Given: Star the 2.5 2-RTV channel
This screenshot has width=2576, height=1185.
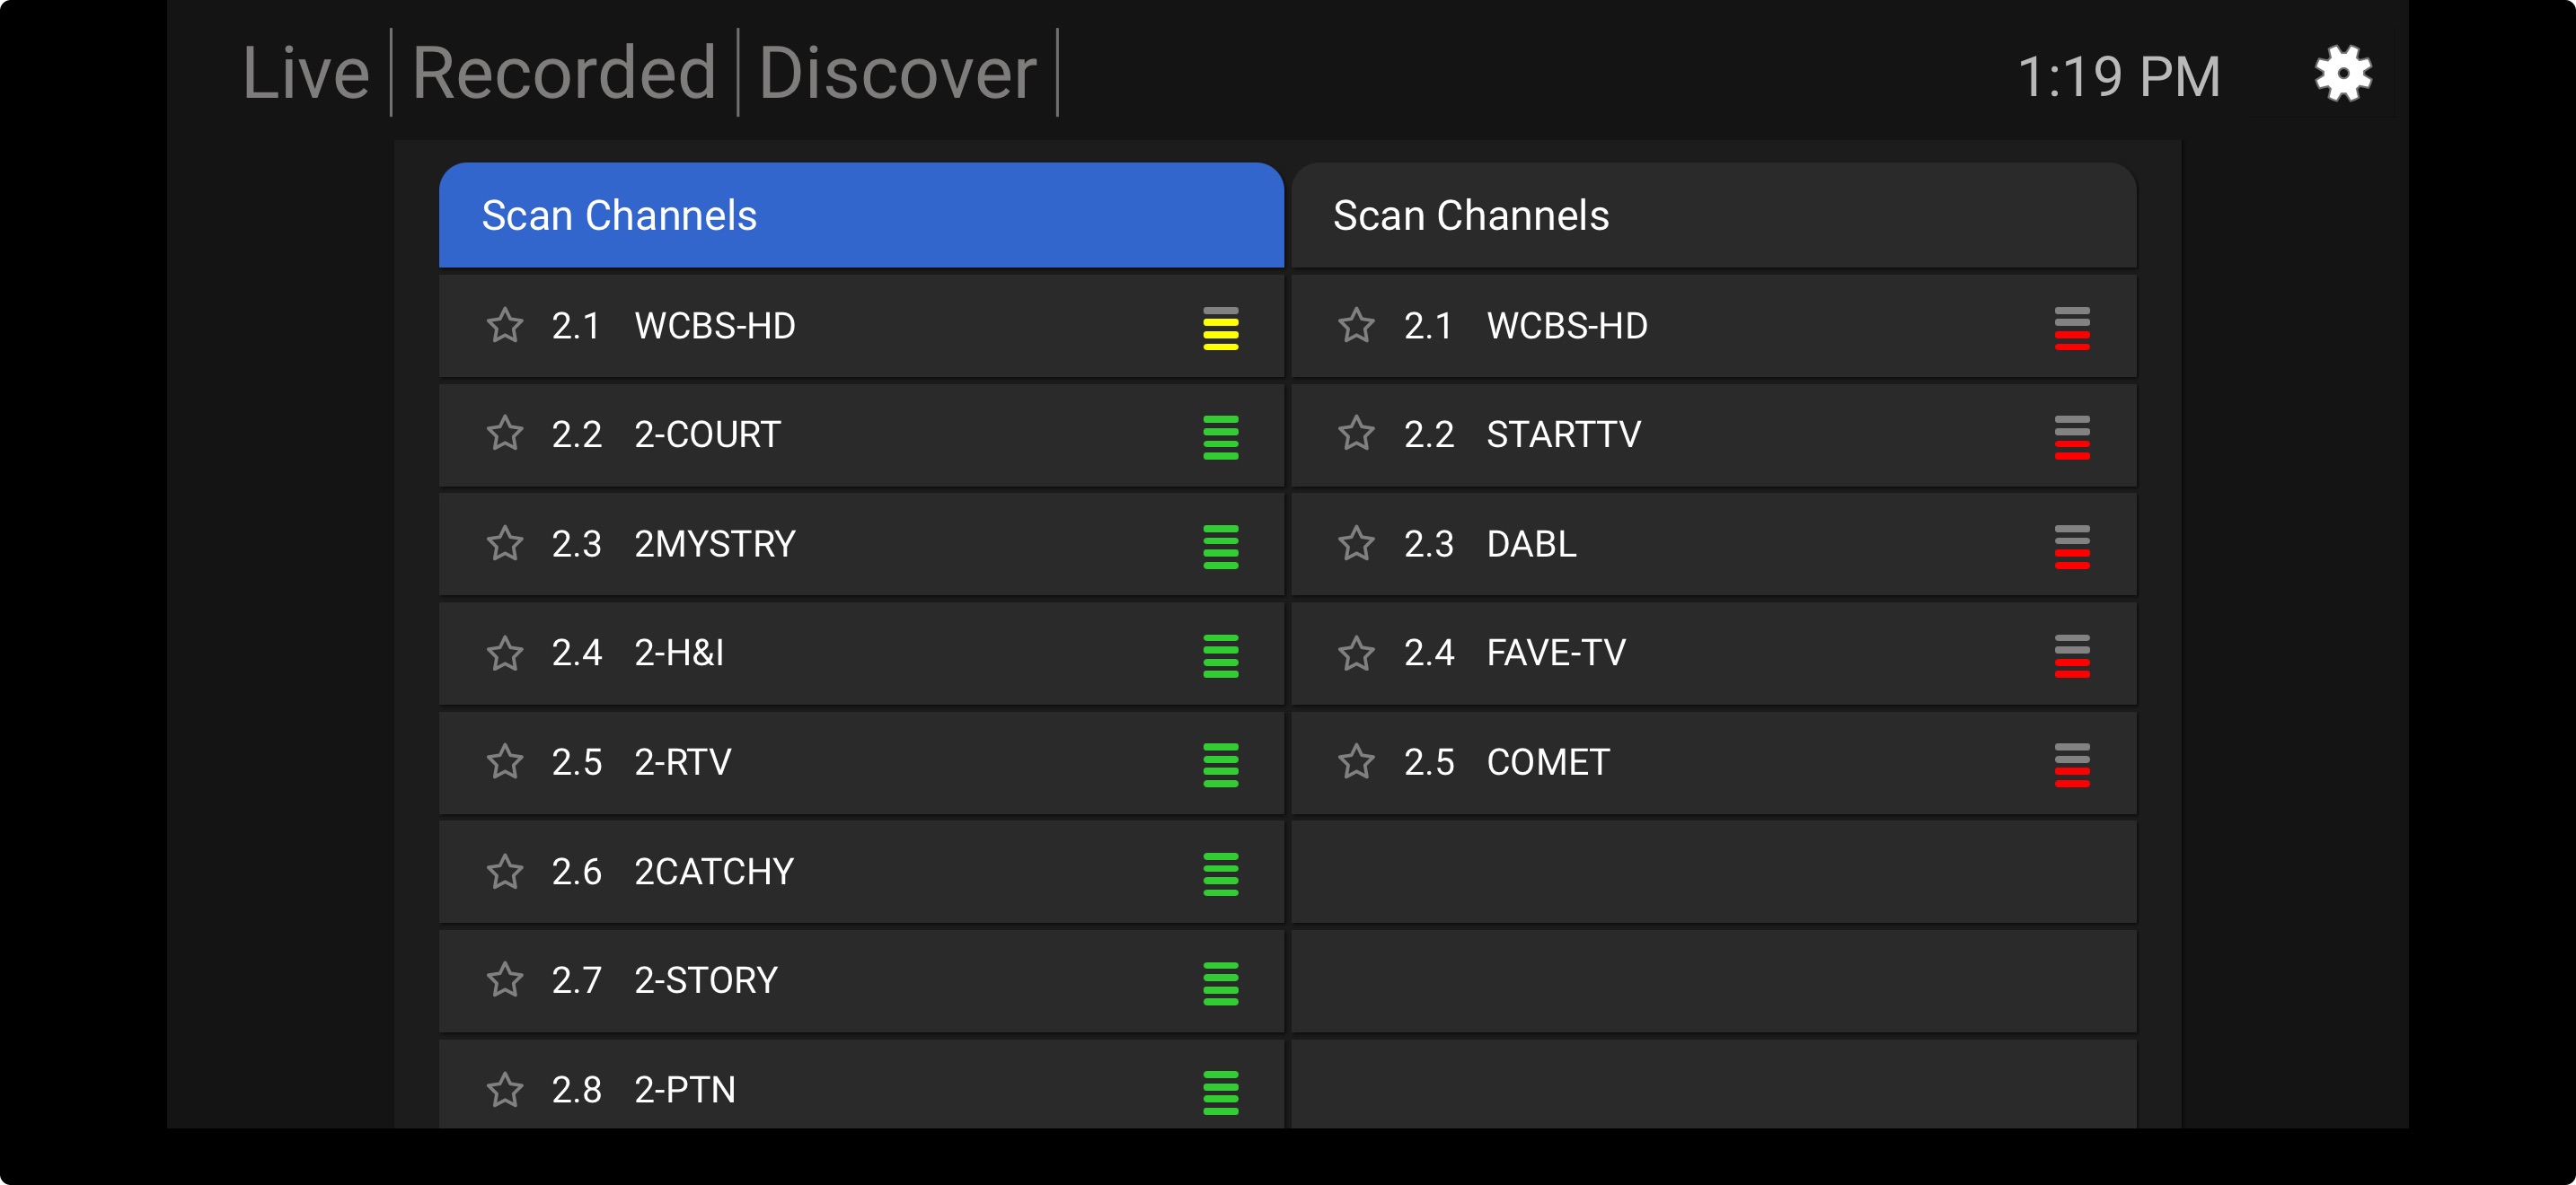Looking at the screenshot, I should click(x=505, y=761).
